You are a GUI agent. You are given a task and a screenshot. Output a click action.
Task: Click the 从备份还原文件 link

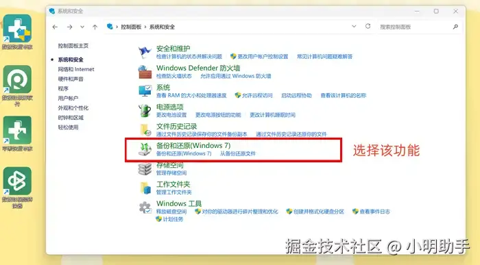[237, 153]
